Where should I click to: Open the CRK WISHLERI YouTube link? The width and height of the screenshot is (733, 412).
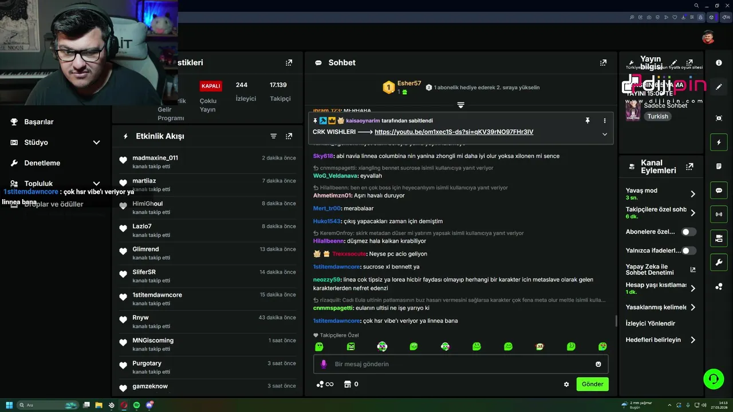coord(454,132)
